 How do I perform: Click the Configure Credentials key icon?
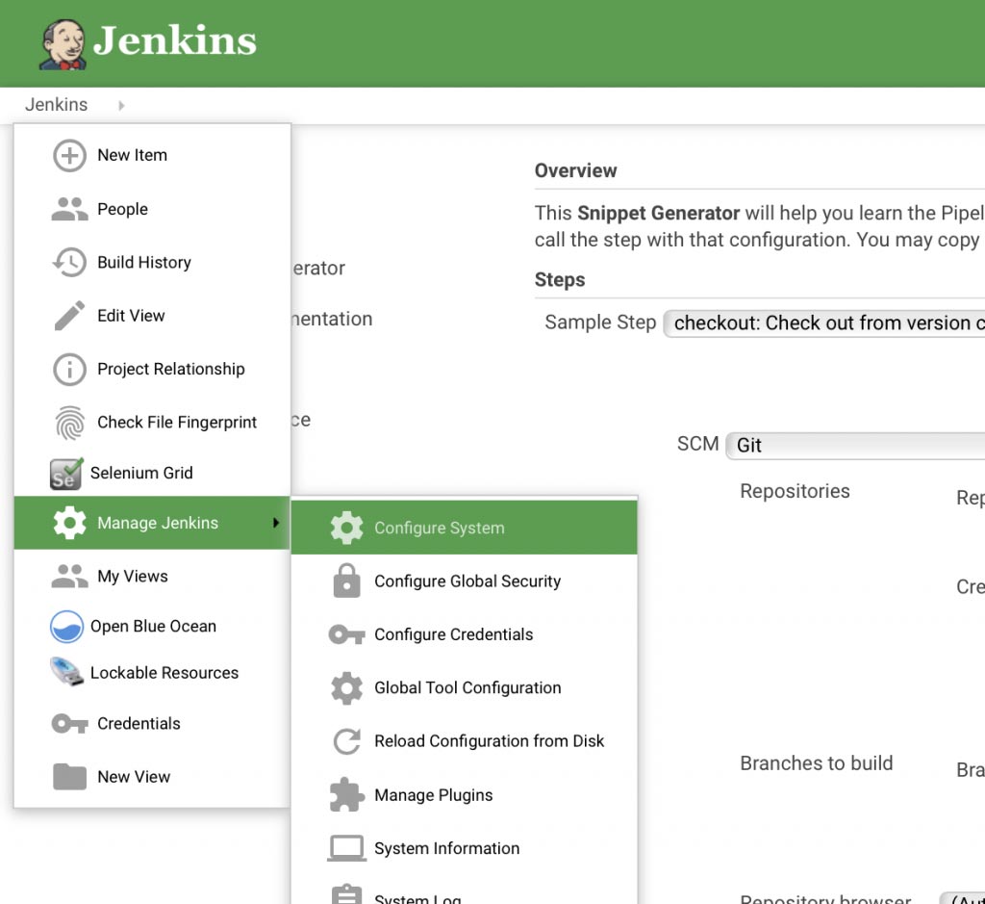tap(346, 634)
